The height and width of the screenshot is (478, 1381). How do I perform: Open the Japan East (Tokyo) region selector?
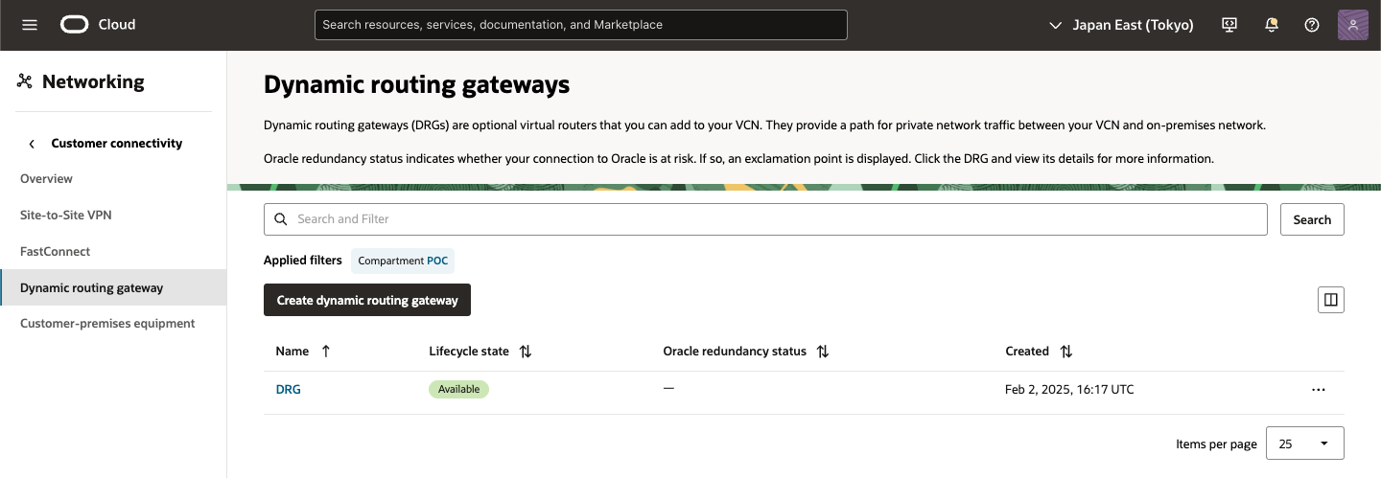(1121, 25)
